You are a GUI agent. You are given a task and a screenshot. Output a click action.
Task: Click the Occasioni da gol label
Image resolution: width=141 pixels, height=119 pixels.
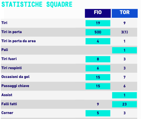[16, 77]
